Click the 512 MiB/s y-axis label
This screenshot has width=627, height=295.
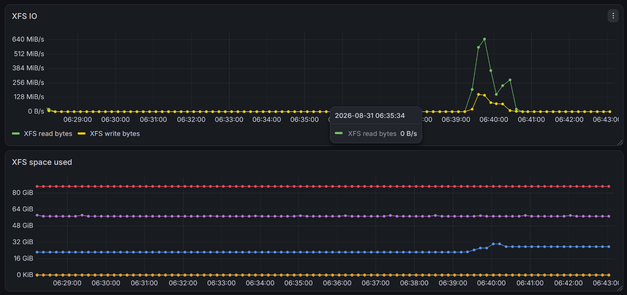click(x=28, y=54)
